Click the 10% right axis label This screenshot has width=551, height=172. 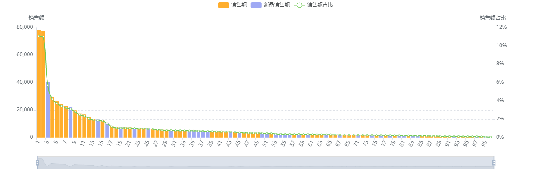[501, 46]
